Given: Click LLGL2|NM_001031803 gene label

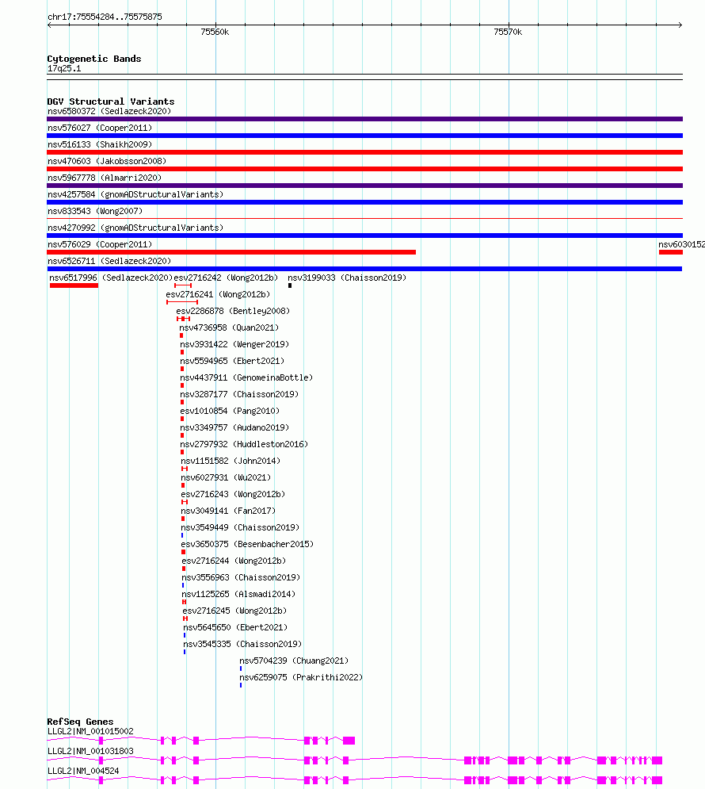Looking at the screenshot, I should pos(90,750).
